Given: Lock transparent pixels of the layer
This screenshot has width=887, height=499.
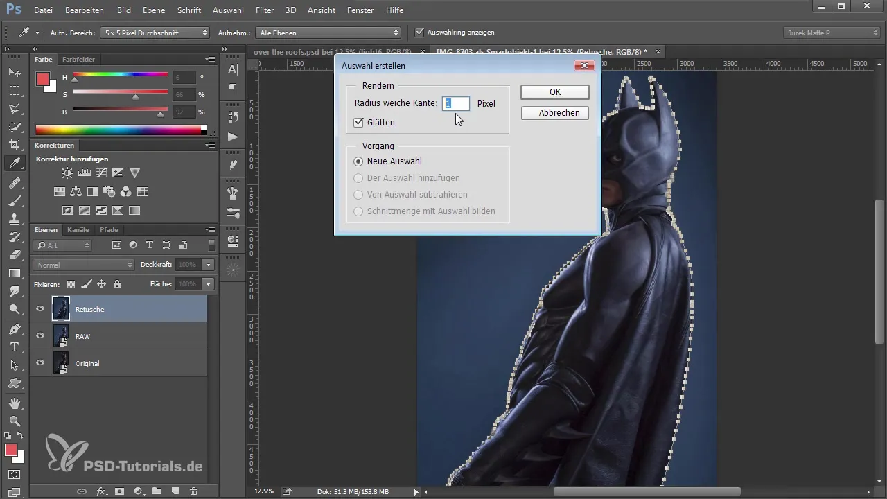Looking at the screenshot, I should (71, 284).
